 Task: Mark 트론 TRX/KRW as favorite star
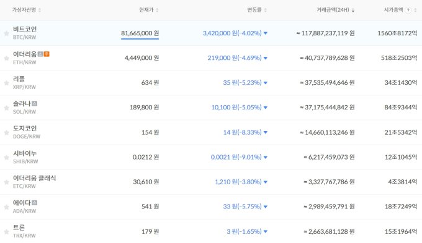(x=6, y=232)
